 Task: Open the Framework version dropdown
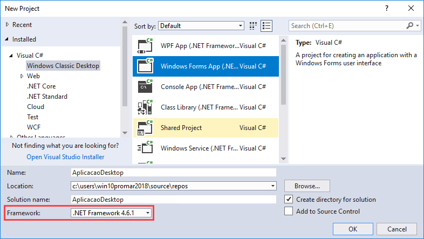[x=112, y=213]
